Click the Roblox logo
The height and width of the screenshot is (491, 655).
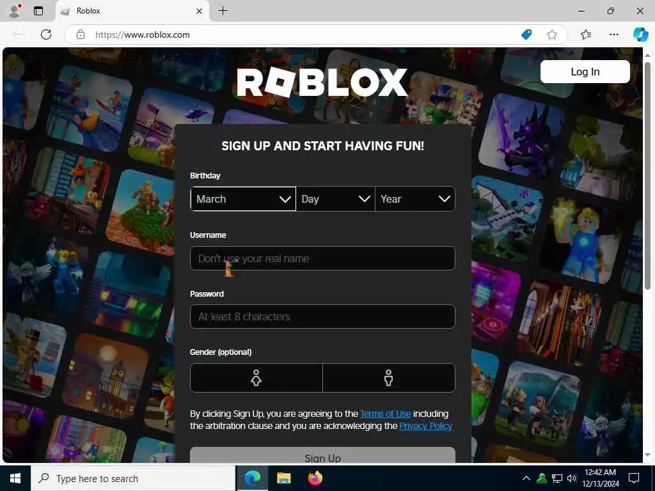tap(322, 82)
